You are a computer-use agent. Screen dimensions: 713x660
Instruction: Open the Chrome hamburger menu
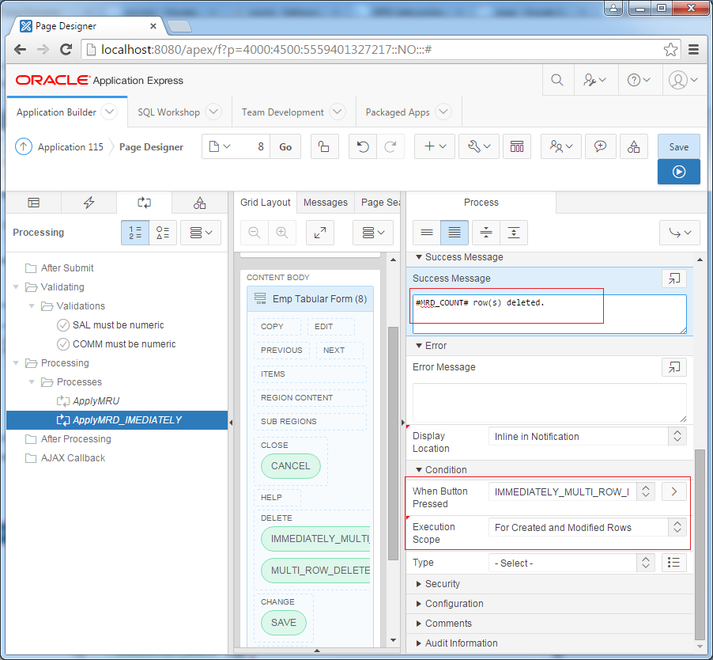693,50
